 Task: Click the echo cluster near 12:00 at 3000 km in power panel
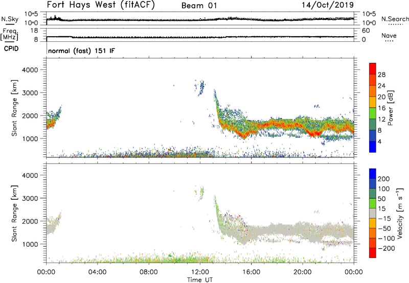coord(201,88)
